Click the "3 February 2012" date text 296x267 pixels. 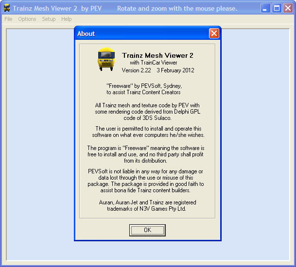[x=175, y=70]
